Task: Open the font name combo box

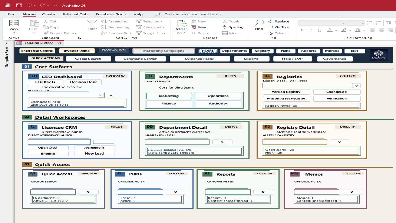Action: tap(321, 23)
